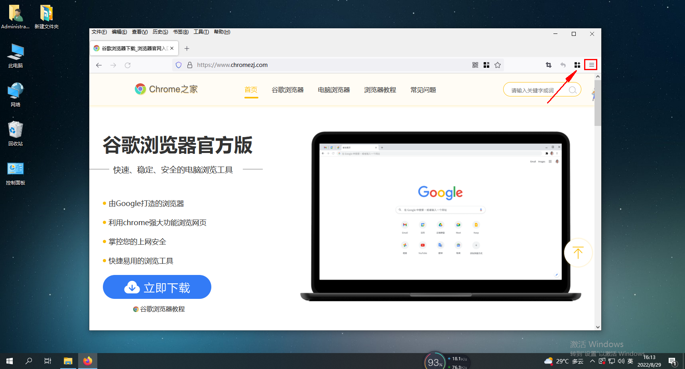Click the scrollbar up arrow
Image resolution: width=685 pixels, height=369 pixels.
598,77
